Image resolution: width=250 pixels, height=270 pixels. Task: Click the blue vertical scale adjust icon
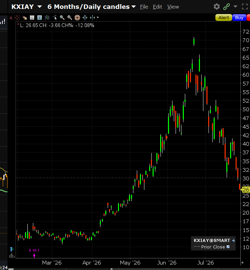[12, 249]
